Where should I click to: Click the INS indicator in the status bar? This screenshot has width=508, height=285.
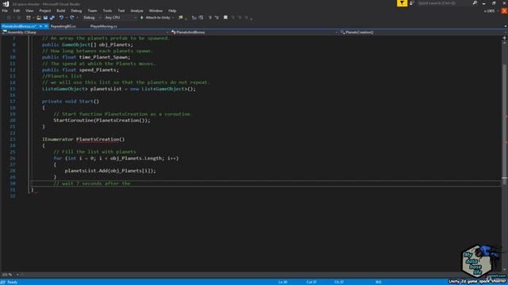point(378,282)
